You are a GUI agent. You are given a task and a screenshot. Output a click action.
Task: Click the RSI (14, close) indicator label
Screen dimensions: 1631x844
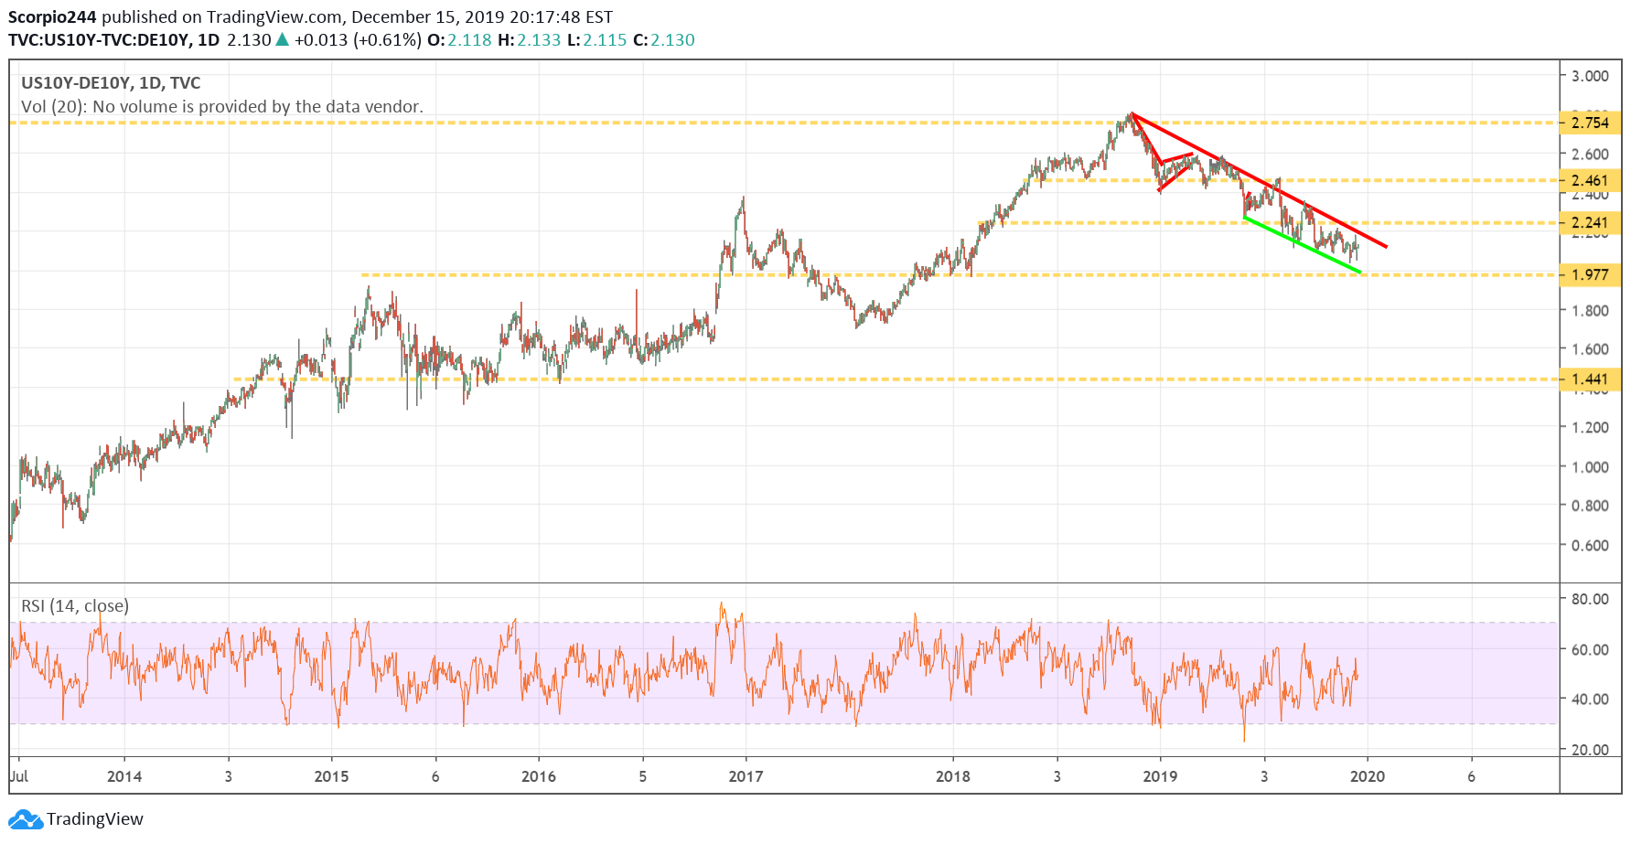coord(75,605)
